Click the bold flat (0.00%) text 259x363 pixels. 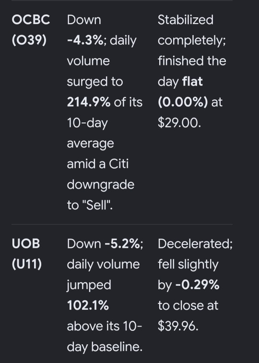[183, 92]
